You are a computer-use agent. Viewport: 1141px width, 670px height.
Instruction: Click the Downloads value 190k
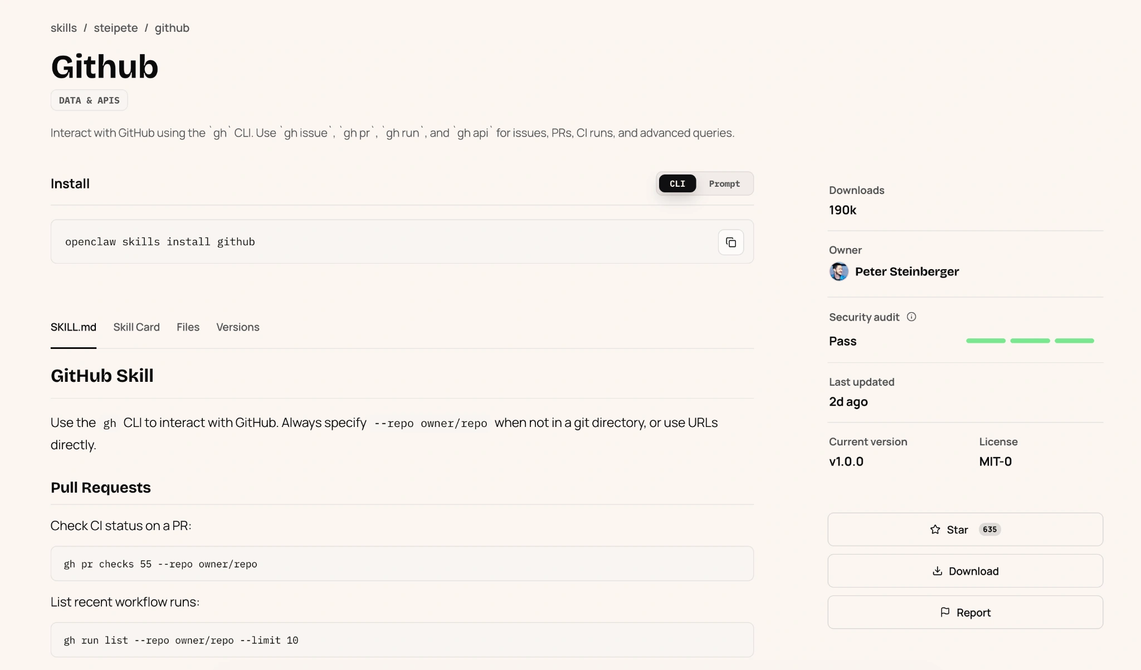click(842, 210)
